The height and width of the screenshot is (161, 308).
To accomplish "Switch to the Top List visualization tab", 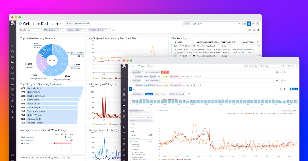I will [x=157, y=94].
